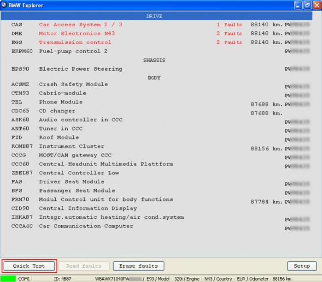Click the KOMB87 module code

coord(22,146)
